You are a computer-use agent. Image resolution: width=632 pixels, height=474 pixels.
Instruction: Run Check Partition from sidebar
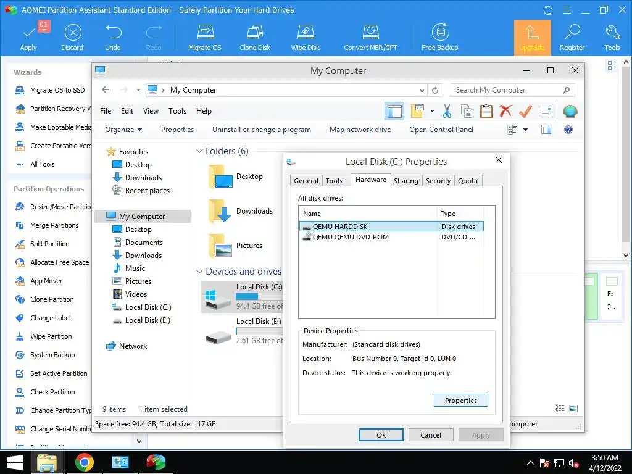(44, 392)
